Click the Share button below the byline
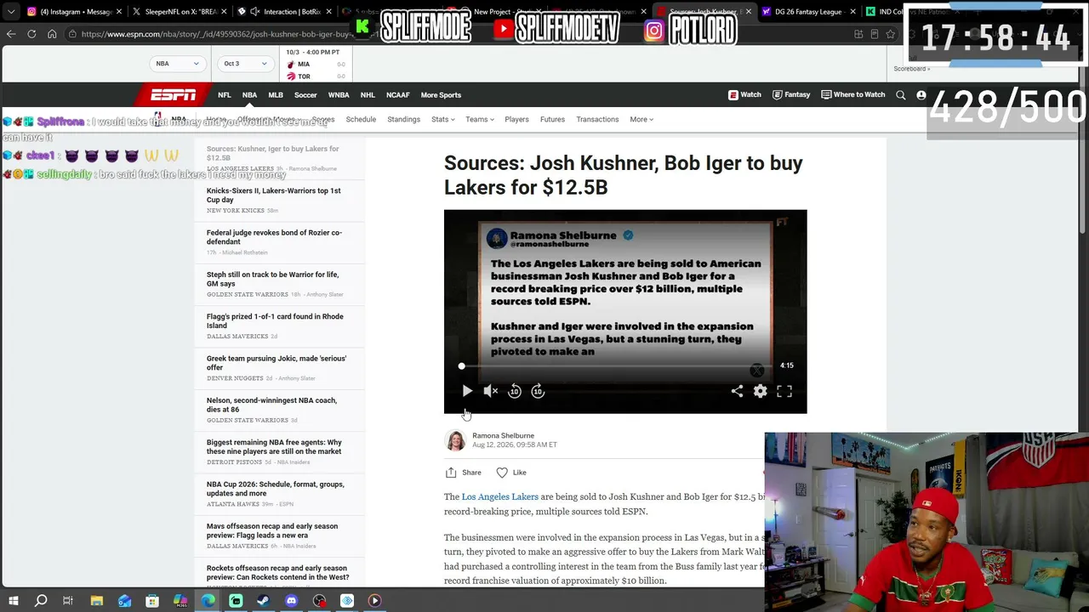Screen dimensions: 1089x612 tap(463, 473)
